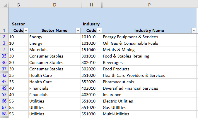198x118 pixels.
Task: Select row 2 header
Action: coord(4,37)
